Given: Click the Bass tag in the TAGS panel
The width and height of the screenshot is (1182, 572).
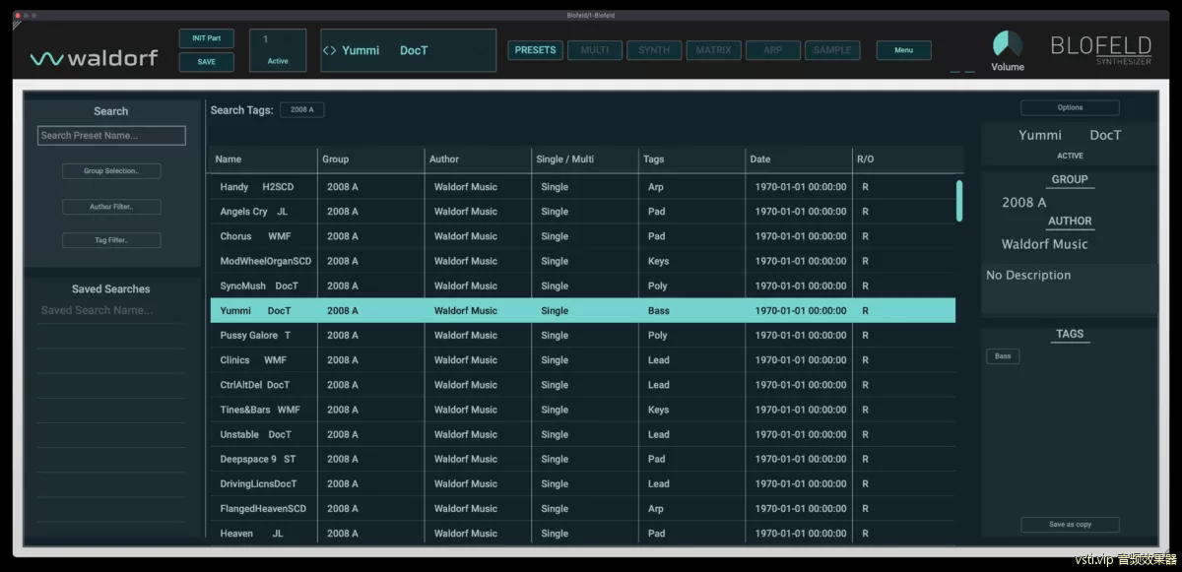Looking at the screenshot, I should [1003, 356].
